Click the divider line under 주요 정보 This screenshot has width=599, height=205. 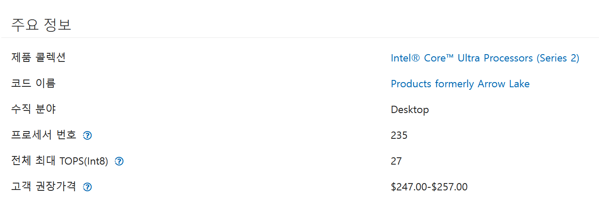click(x=299, y=37)
